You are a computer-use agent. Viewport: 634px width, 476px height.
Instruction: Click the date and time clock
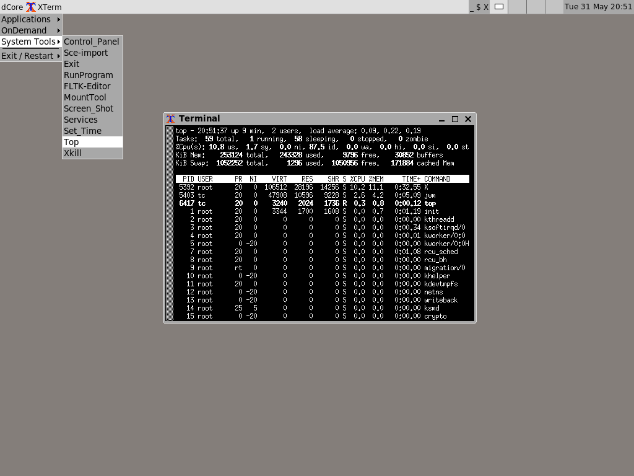point(598,7)
